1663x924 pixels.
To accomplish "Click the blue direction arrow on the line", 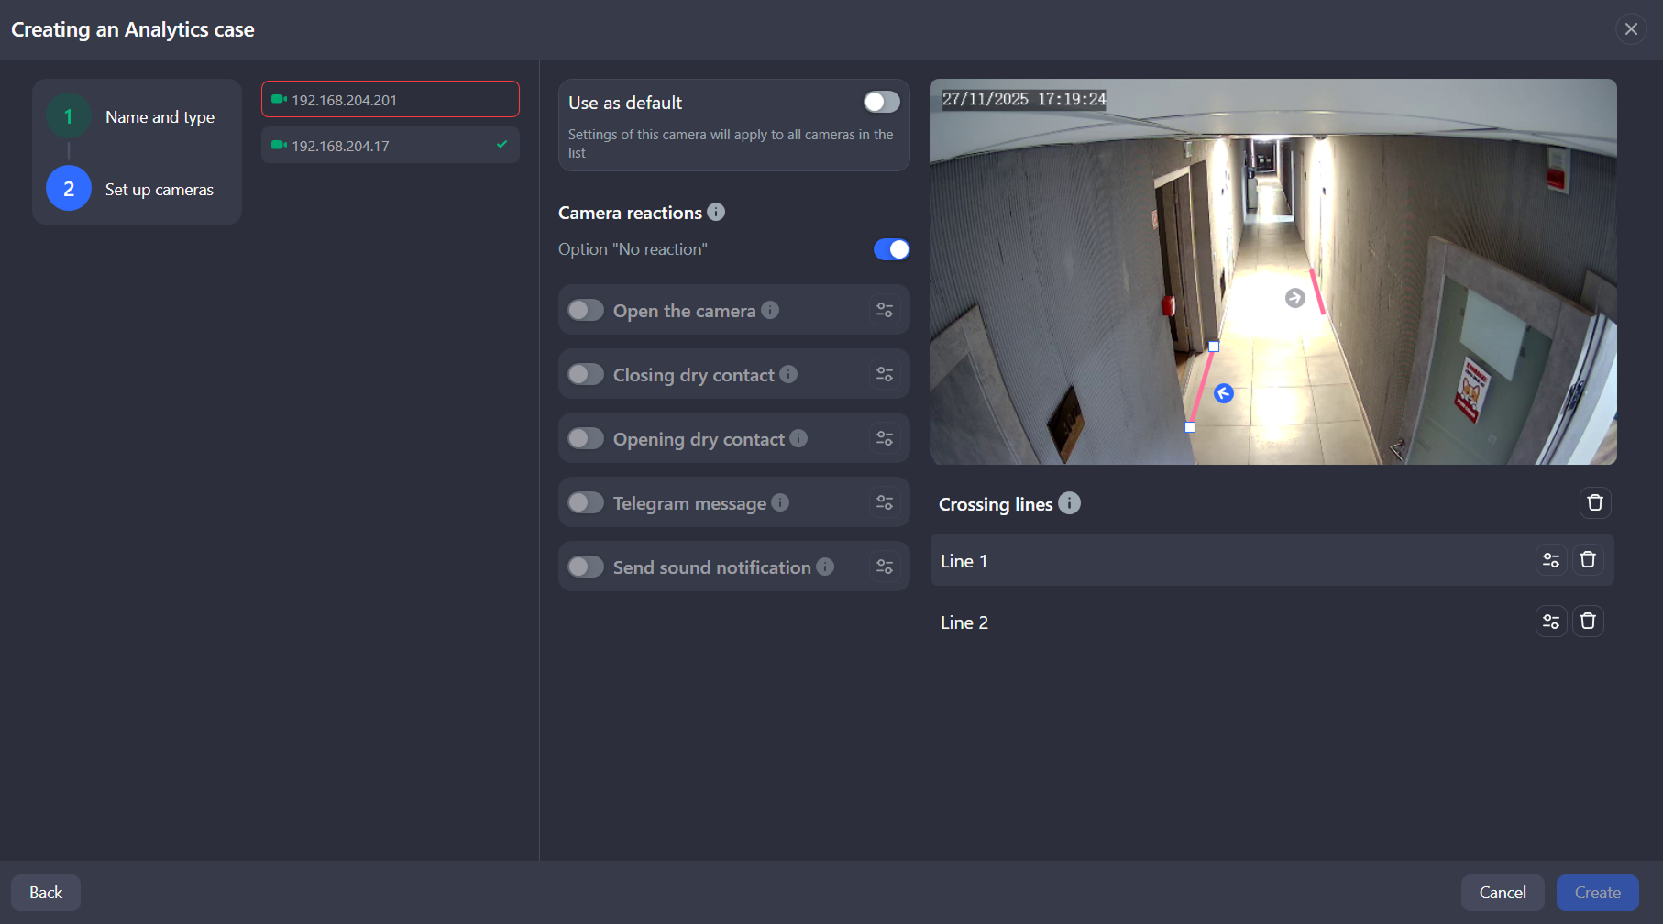I will coord(1224,393).
